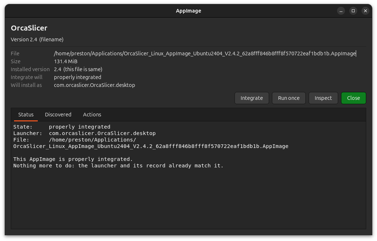Click 'This AppImage is properly integrated.' line

(x=73, y=159)
